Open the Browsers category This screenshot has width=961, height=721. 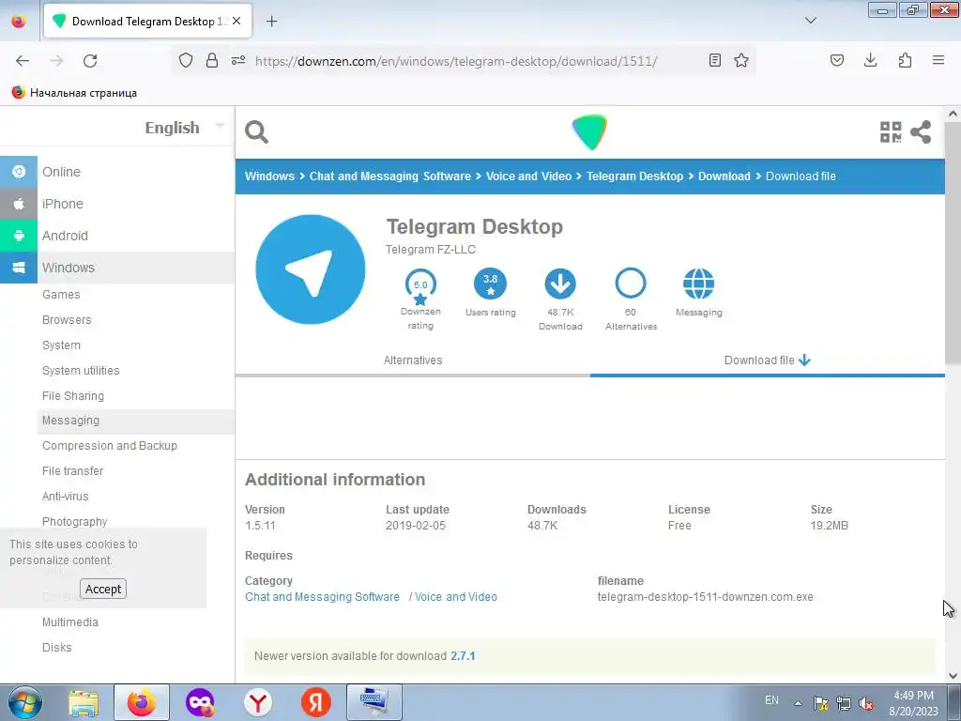67,320
